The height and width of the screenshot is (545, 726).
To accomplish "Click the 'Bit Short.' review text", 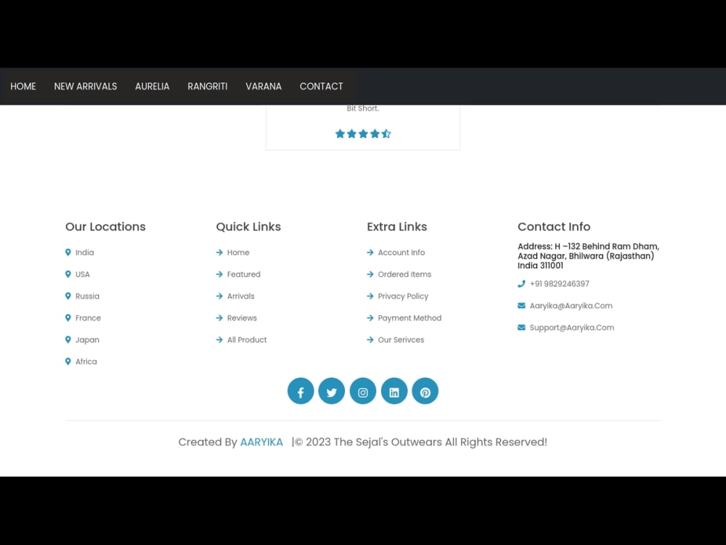I will coord(363,108).
